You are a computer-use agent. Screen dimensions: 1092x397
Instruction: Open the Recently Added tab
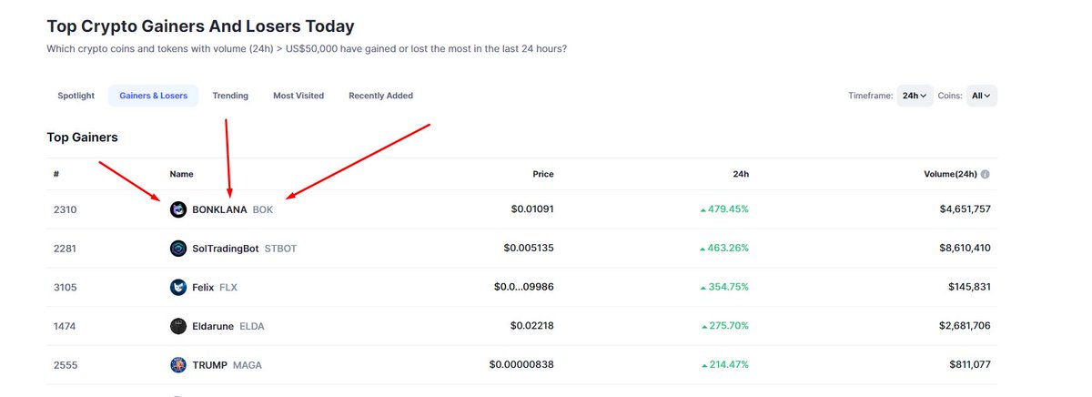tap(380, 96)
